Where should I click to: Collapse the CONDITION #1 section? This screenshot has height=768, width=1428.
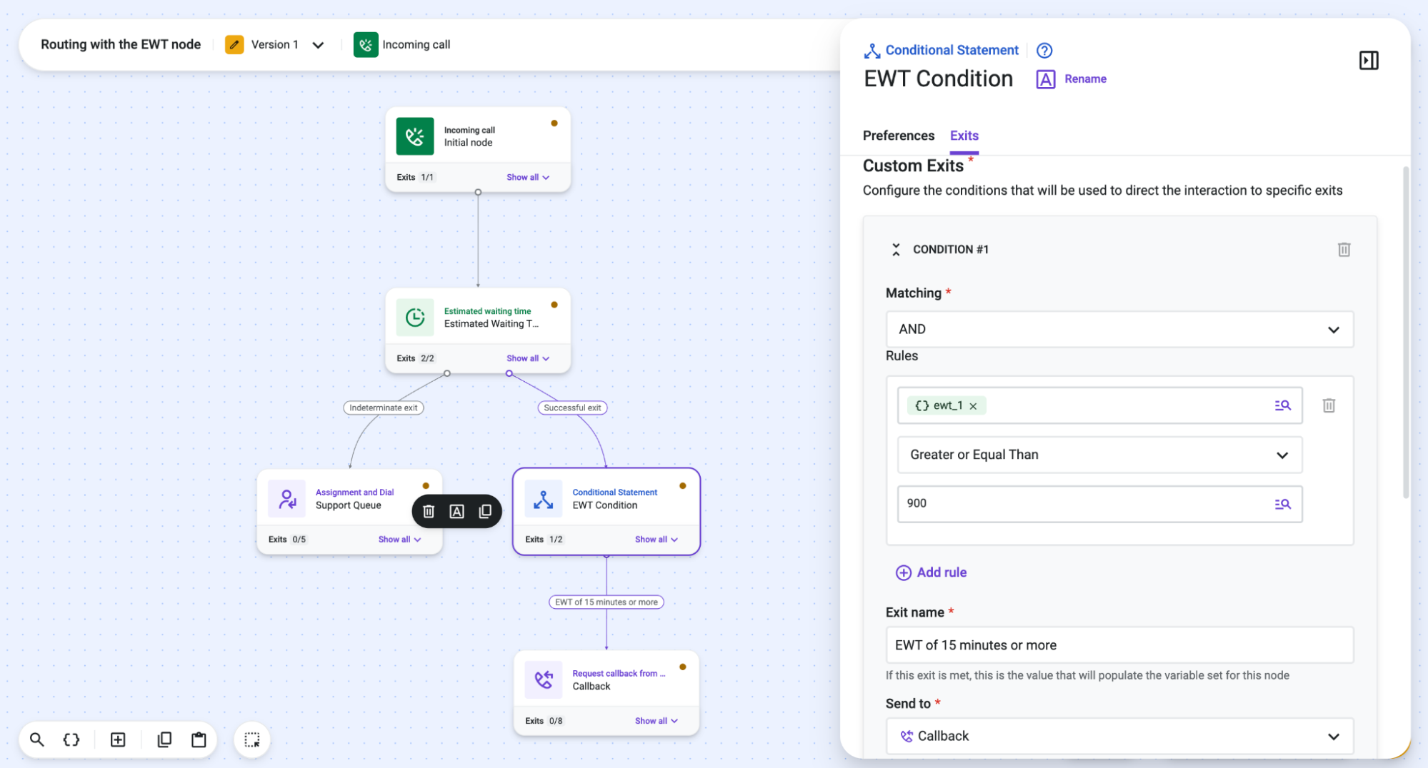[896, 250]
